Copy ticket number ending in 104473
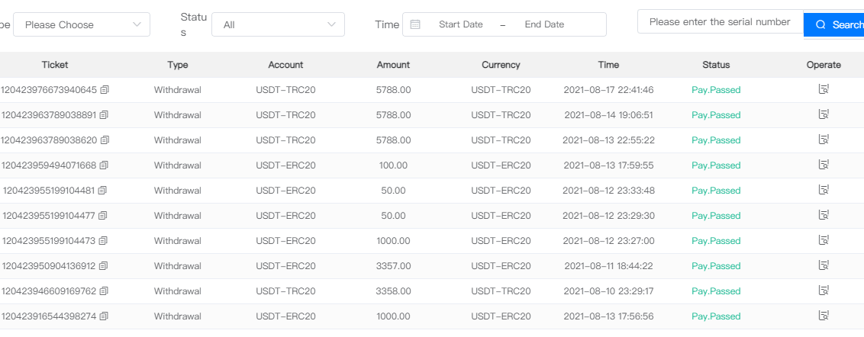 click(102, 241)
